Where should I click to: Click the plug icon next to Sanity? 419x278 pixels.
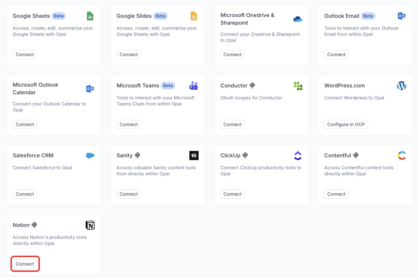click(137, 156)
